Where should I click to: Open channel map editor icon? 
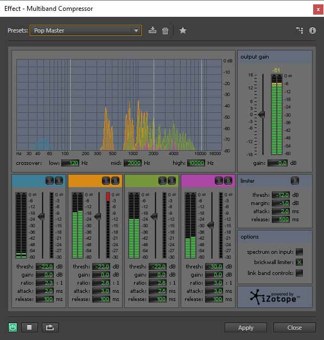[x=300, y=30]
